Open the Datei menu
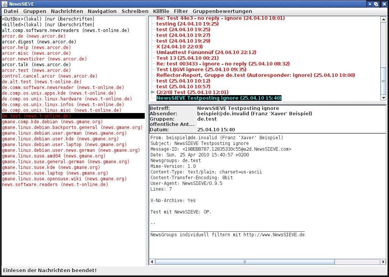 [x=11, y=11]
